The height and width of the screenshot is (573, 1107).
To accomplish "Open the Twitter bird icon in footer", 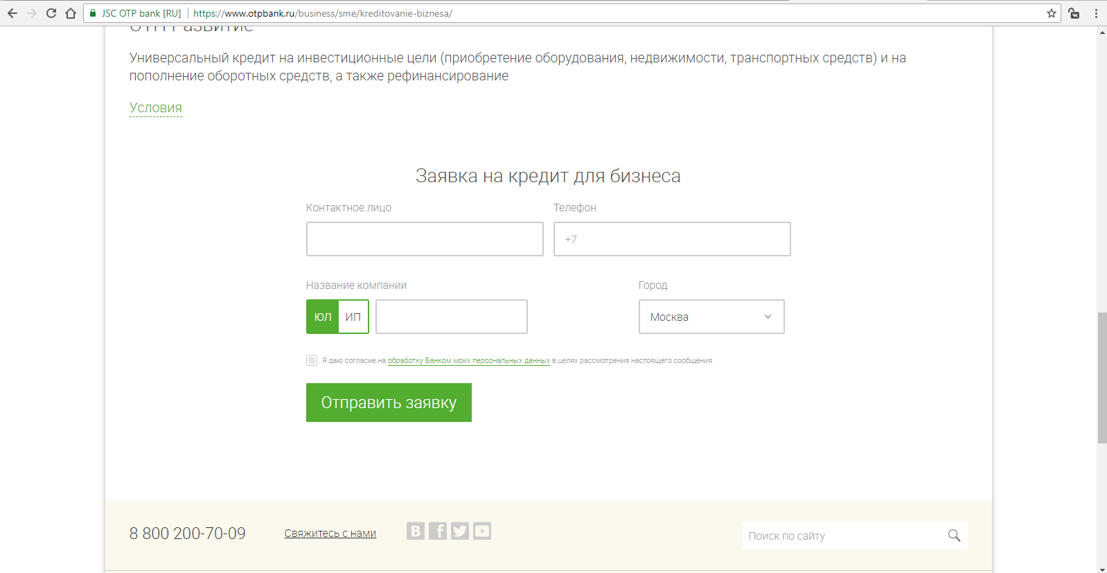I will 460,531.
